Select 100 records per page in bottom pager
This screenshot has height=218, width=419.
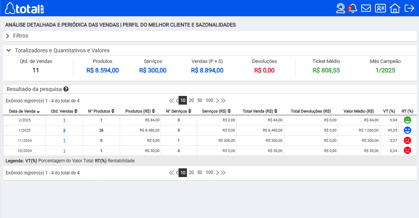(x=209, y=173)
